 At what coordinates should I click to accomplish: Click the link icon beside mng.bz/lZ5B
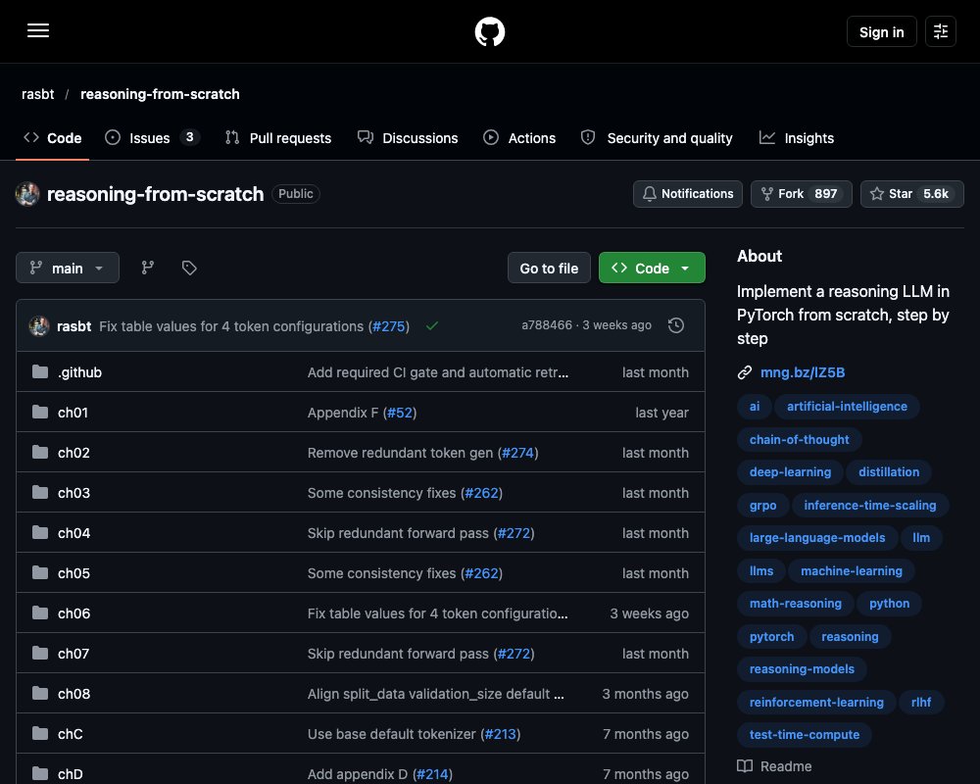click(x=745, y=372)
